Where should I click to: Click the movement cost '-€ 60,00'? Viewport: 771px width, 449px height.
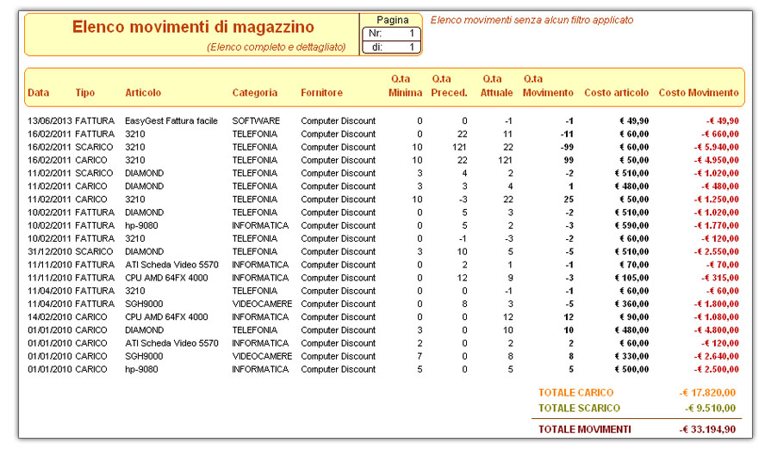[722, 291]
